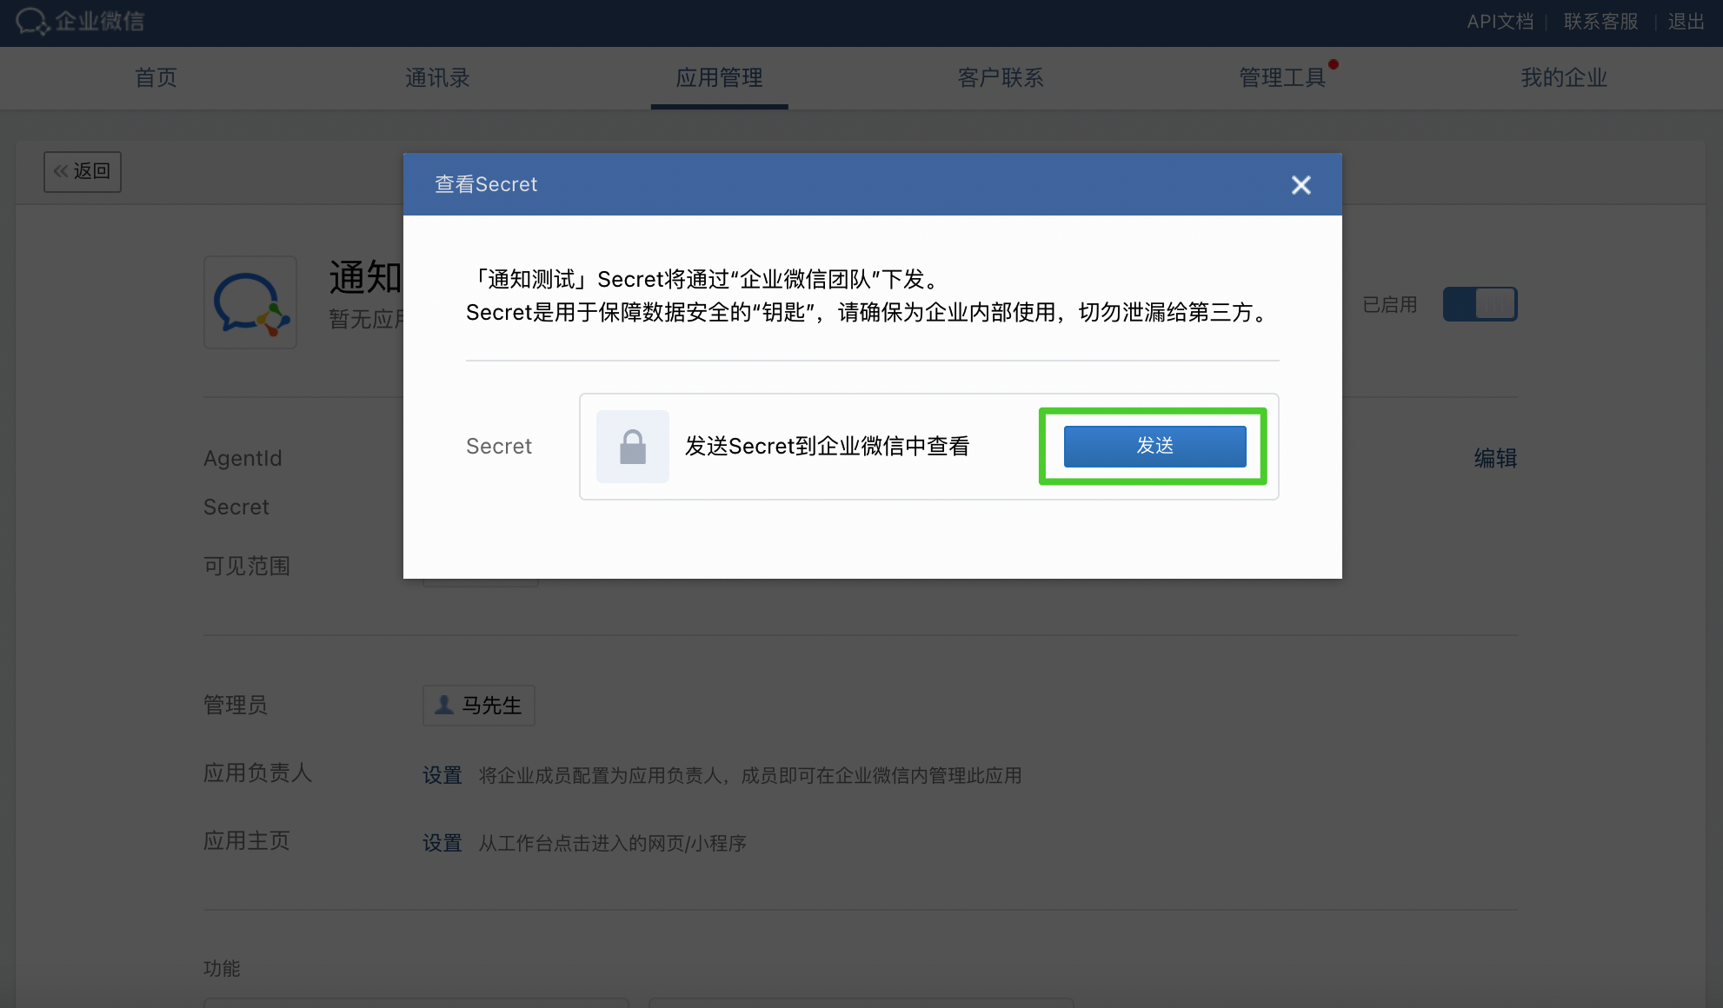
Task: Close the 查看Secret dialog
Action: coord(1301,185)
